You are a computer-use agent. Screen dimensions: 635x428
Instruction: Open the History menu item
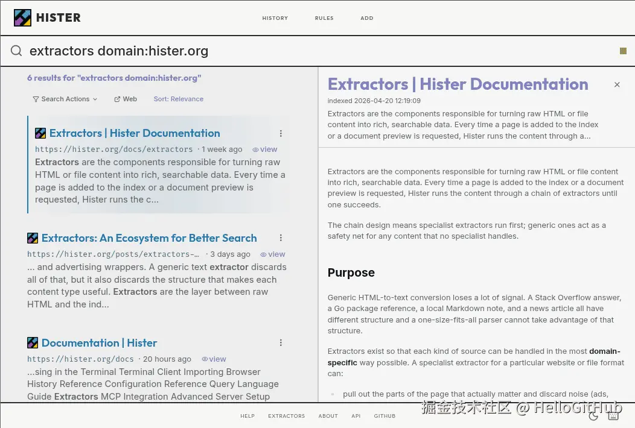[x=275, y=18]
